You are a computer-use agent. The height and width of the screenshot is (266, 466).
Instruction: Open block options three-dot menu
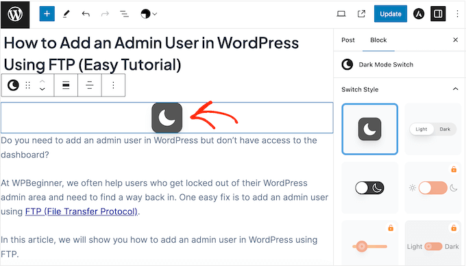[x=113, y=85]
